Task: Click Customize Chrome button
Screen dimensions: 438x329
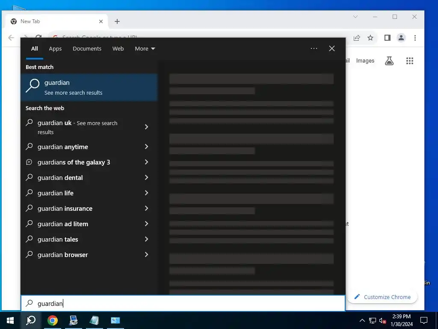Action: (382, 297)
